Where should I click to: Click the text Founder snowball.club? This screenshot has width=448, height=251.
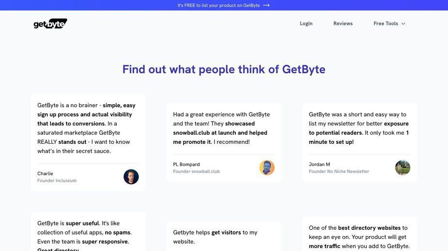[196, 171]
